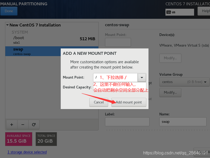
Task: Focus the Desired Capacity input field
Action: pyautogui.click(x=120, y=87)
